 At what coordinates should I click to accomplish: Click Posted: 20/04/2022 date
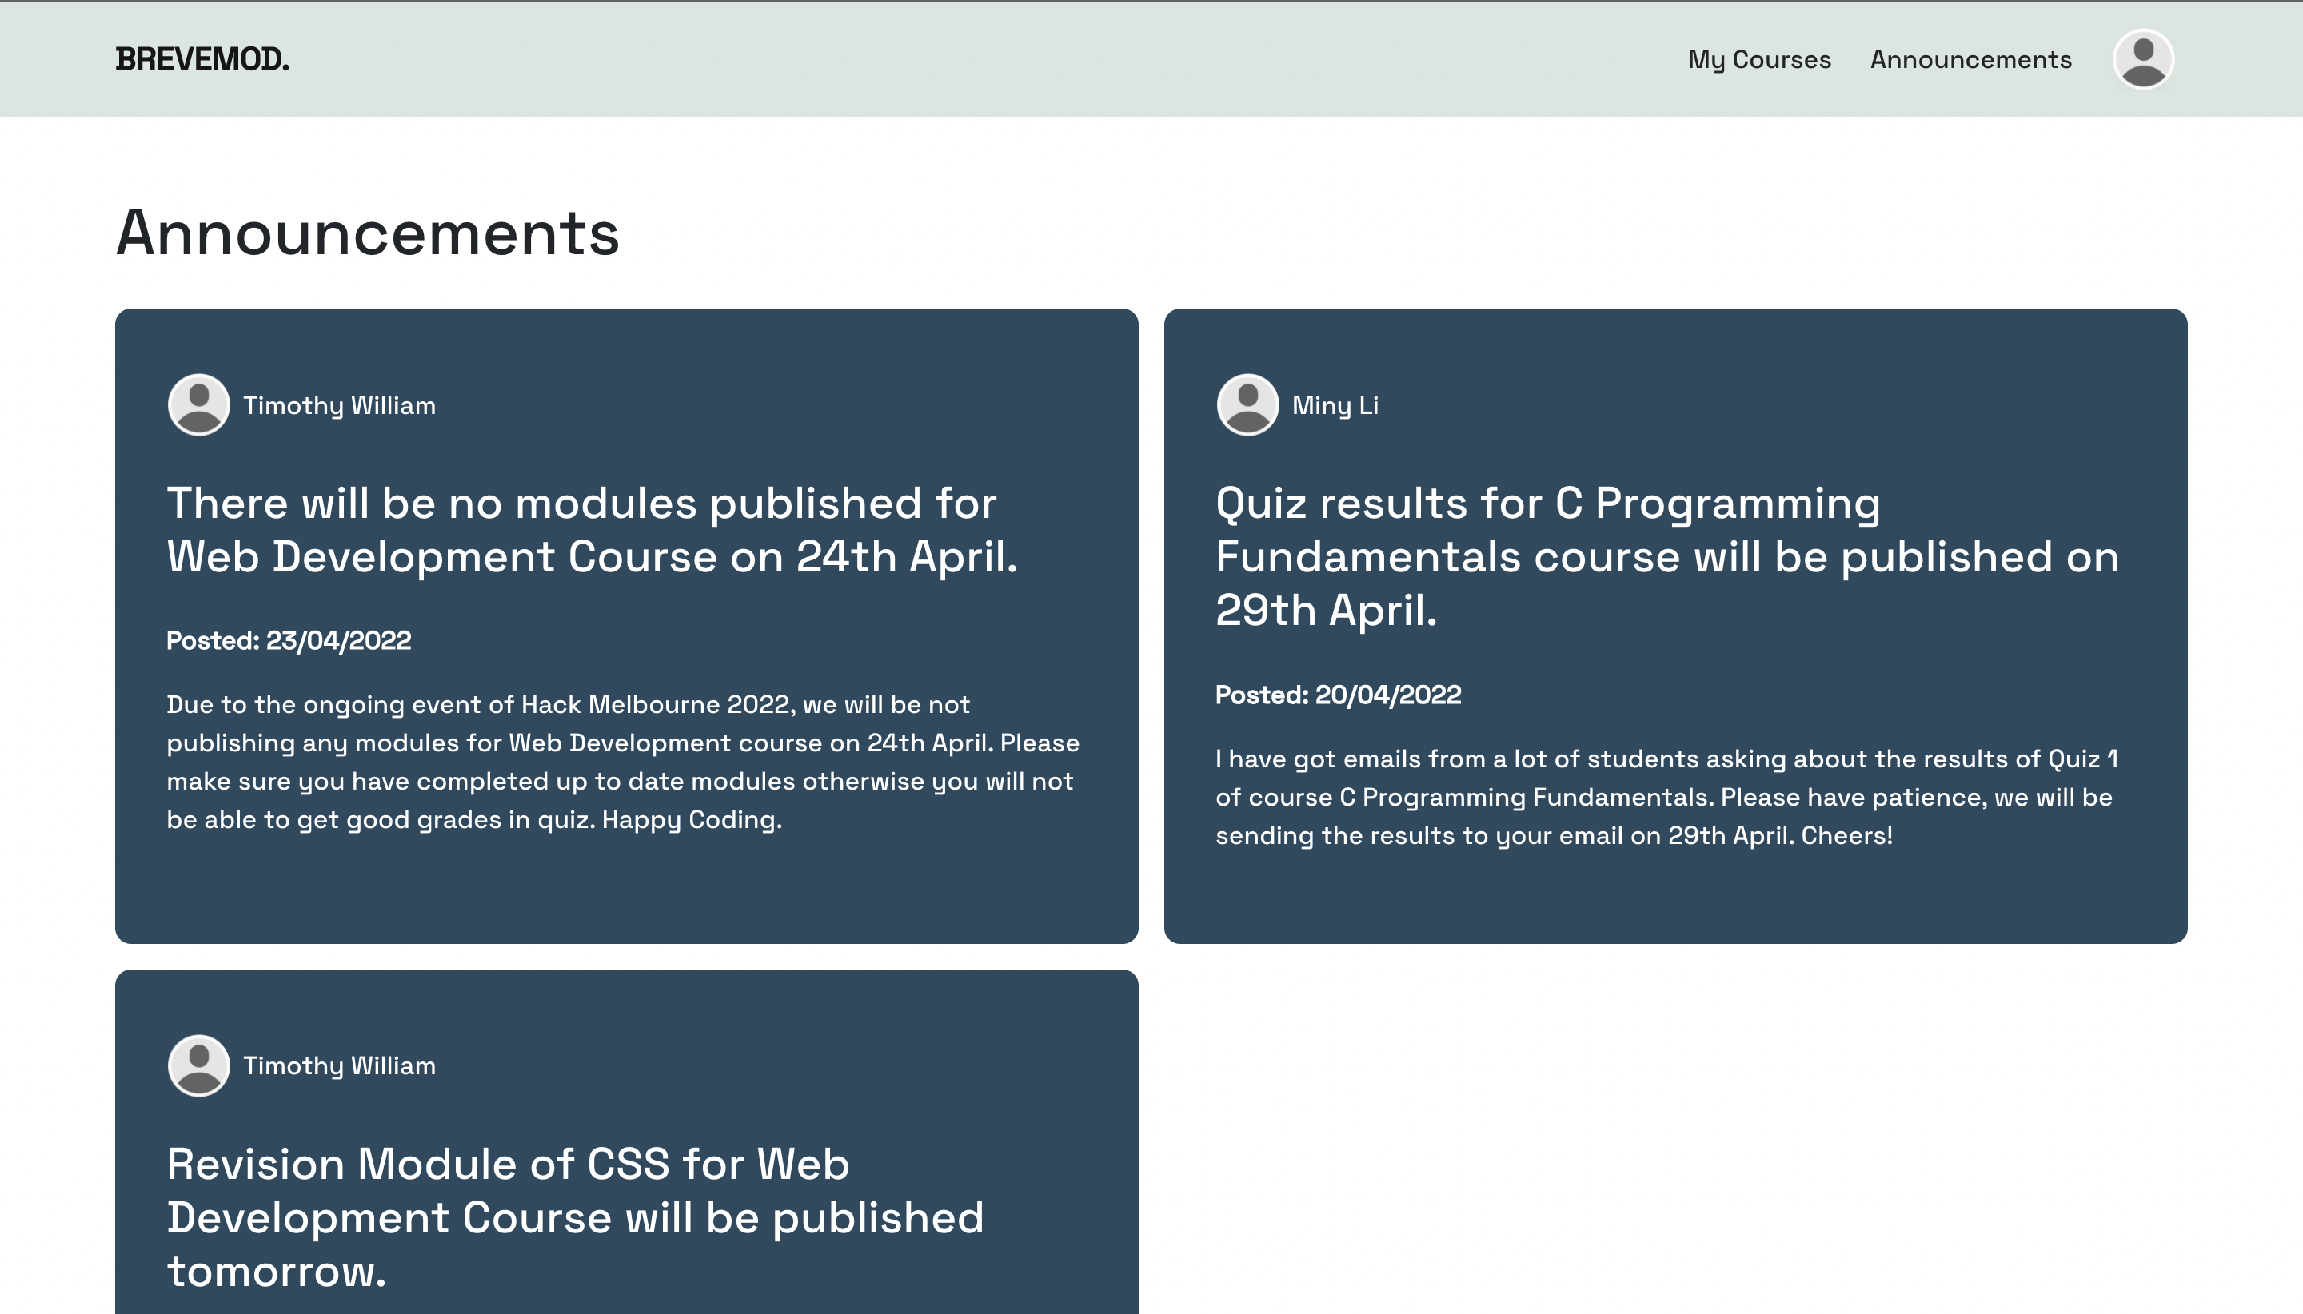1338,695
